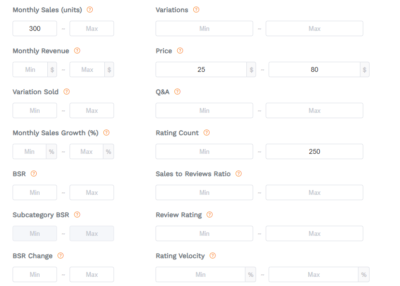The height and width of the screenshot is (286, 400).
Task: Select the Monthly Sales minimum field showing 300
Action: (x=34, y=28)
